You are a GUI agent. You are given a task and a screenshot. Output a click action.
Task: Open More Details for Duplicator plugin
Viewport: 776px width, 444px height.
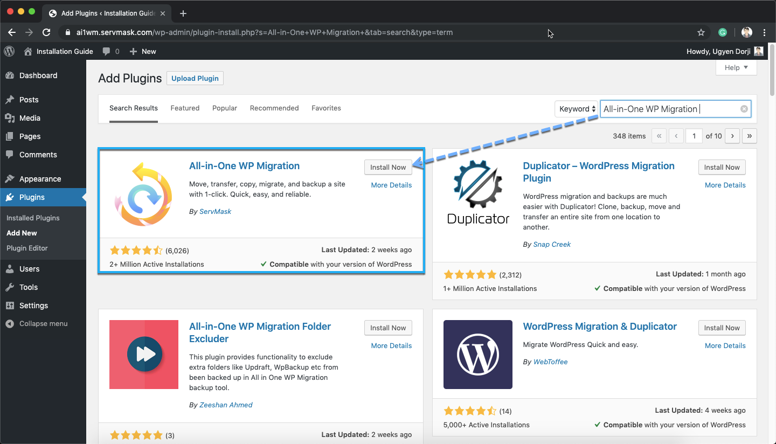click(x=725, y=185)
